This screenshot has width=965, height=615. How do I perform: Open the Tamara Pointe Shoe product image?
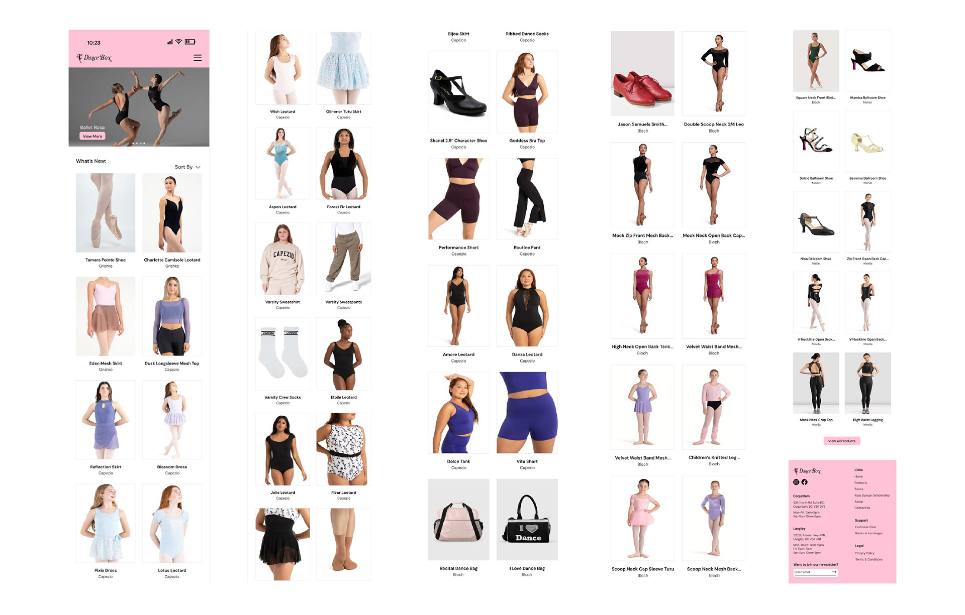(106, 213)
